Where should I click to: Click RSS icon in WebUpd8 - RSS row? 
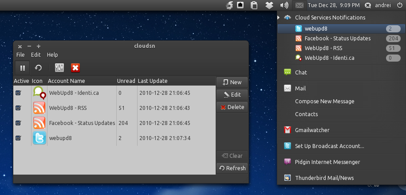[x=39, y=108]
